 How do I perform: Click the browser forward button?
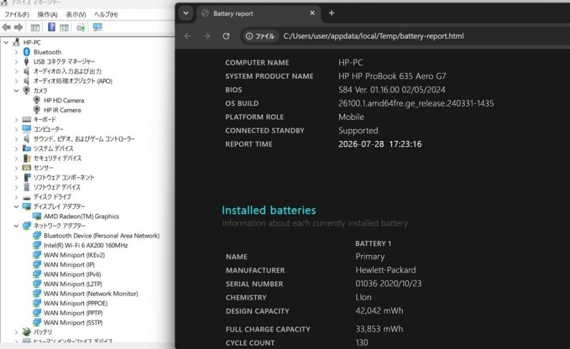(206, 36)
